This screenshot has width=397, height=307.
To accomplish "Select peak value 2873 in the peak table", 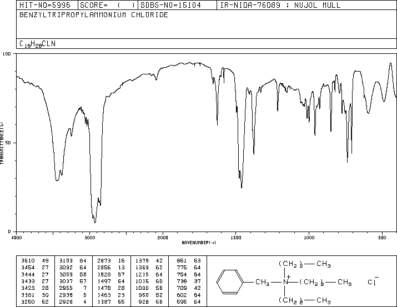I will coord(104,261).
